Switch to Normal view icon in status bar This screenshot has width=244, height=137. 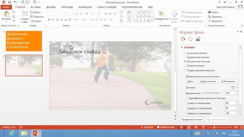point(181,127)
